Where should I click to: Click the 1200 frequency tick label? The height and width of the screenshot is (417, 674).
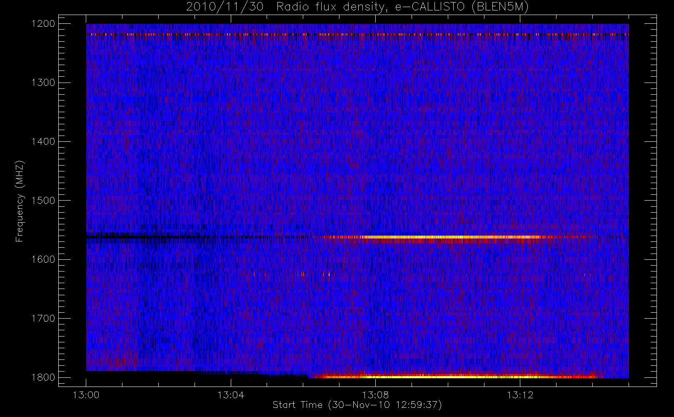tap(43, 24)
